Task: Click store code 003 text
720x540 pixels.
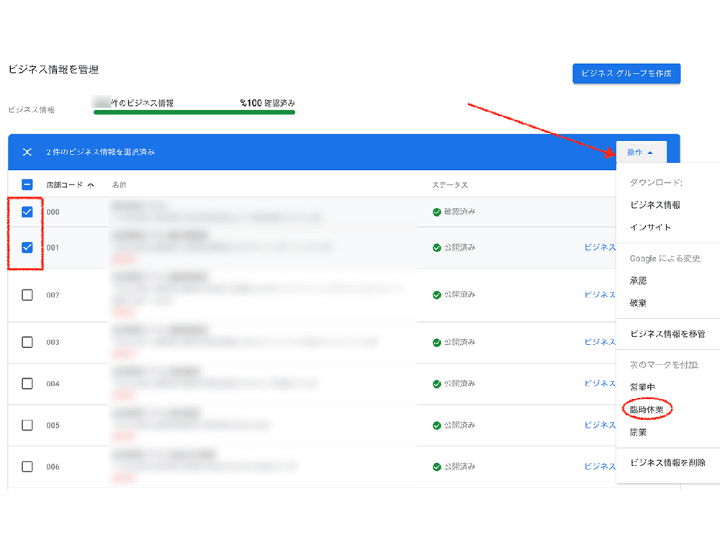Action: (x=53, y=342)
